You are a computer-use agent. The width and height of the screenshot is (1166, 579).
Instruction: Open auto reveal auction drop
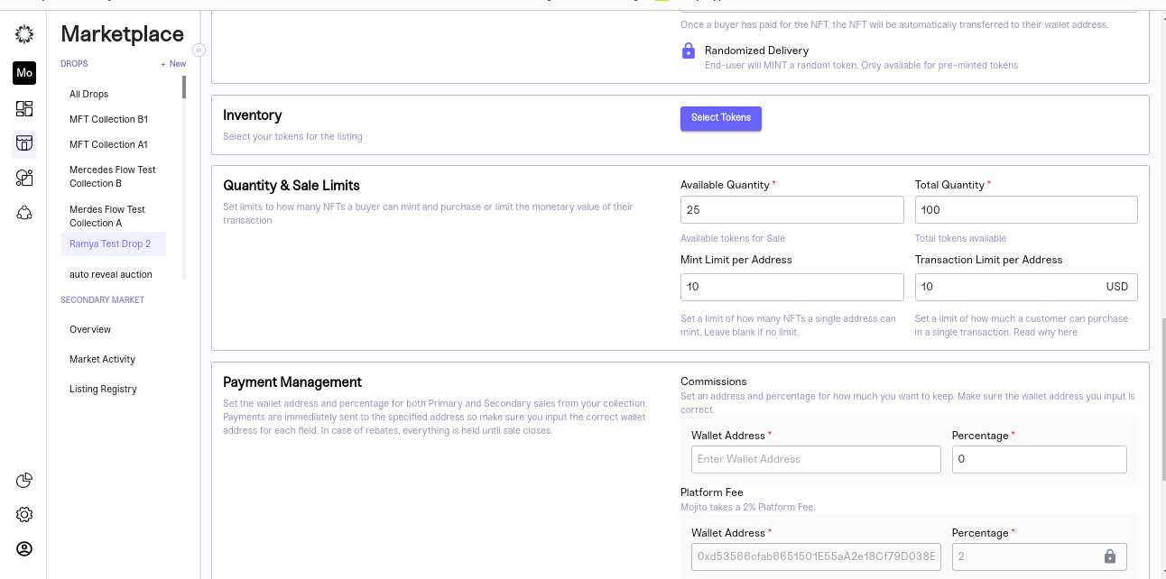coord(110,274)
